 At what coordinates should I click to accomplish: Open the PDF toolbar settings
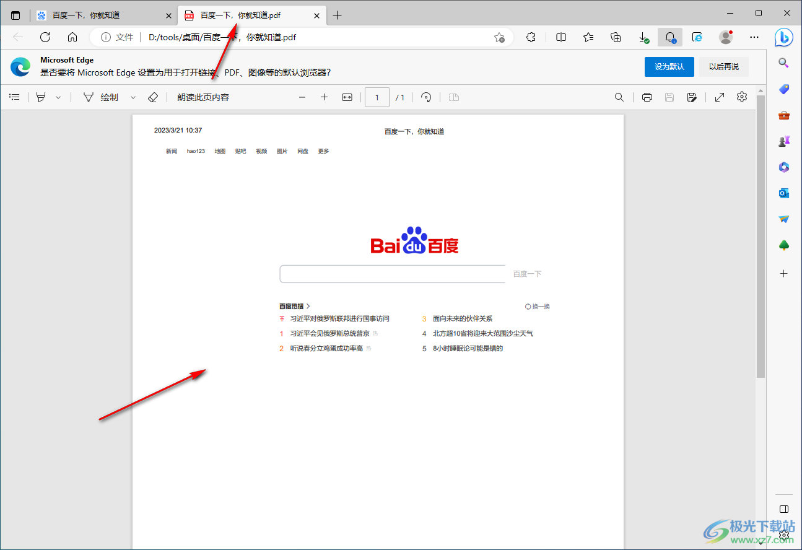point(742,97)
